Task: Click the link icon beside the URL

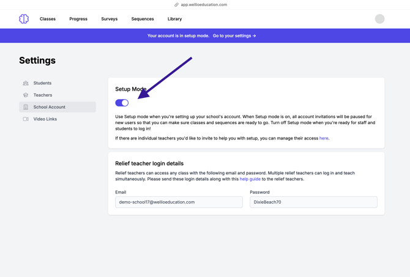Action: [177, 5]
